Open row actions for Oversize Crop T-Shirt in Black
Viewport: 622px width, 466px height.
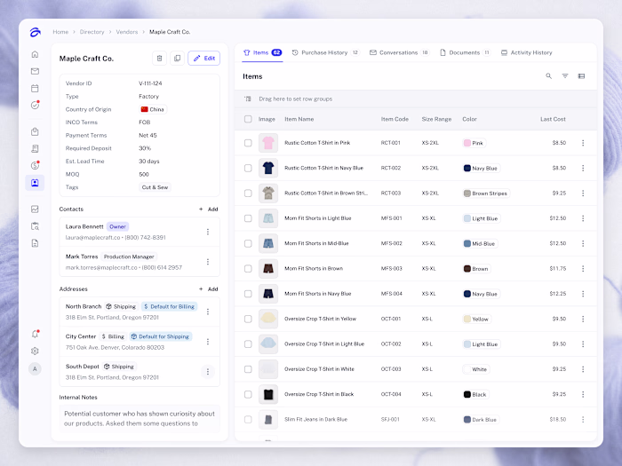[583, 394]
